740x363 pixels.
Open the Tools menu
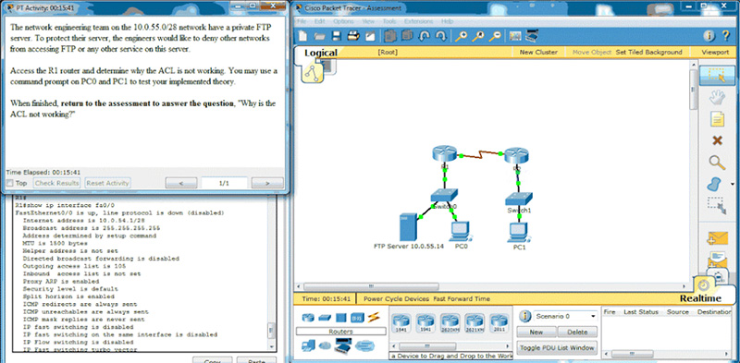[389, 21]
